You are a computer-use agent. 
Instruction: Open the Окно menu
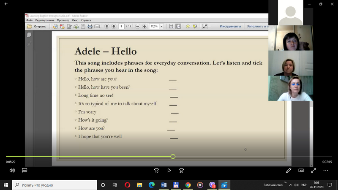pos(75,20)
